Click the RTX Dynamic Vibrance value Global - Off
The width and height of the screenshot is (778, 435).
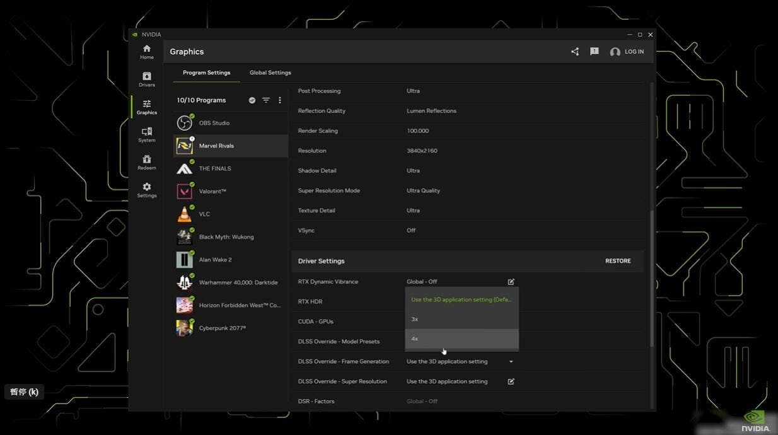click(x=422, y=282)
